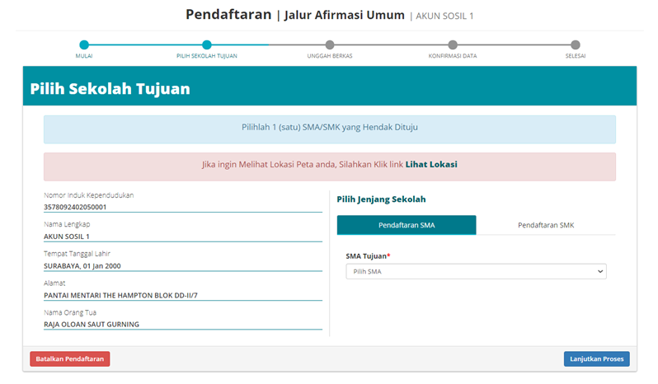Click the Nama Lengkap field AKUN SOSIL 1
The height and width of the screenshot is (384, 658).
183,236
